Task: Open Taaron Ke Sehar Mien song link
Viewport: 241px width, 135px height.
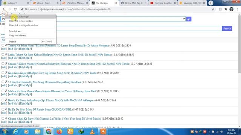Action: tap(58, 45)
